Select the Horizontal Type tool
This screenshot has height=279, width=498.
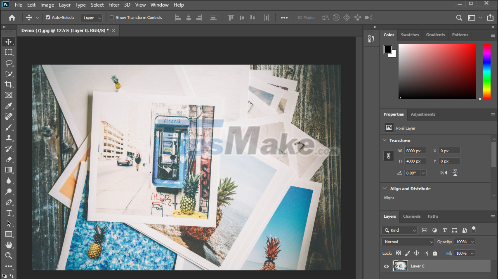click(x=9, y=213)
